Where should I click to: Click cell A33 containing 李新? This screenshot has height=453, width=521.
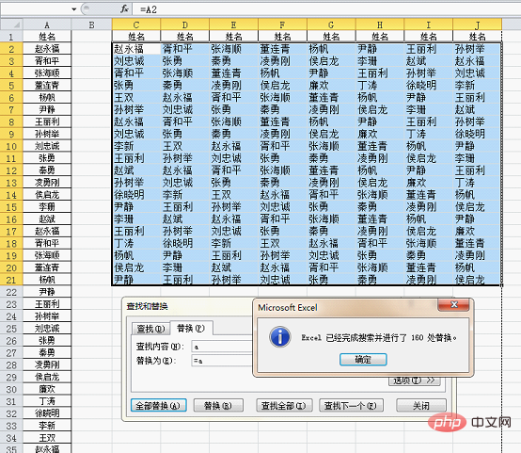47,426
